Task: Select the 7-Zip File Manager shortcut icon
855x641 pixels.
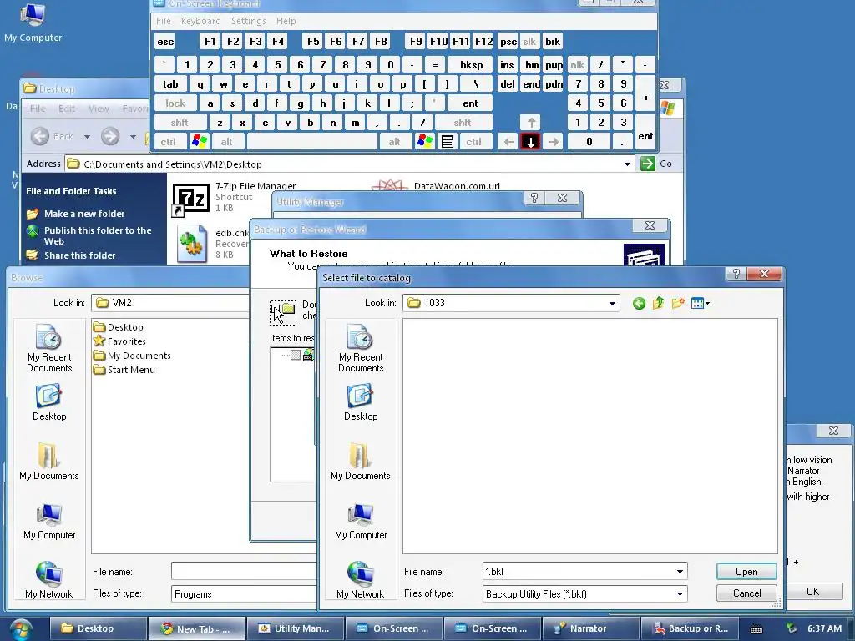Action: coord(191,199)
